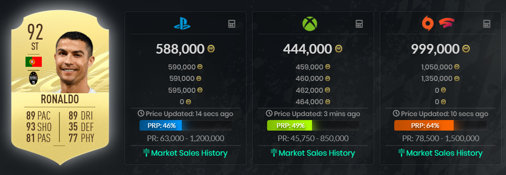Click the green PRP 49% progress bar
Viewport: 506px width, 175px height.
(313, 126)
